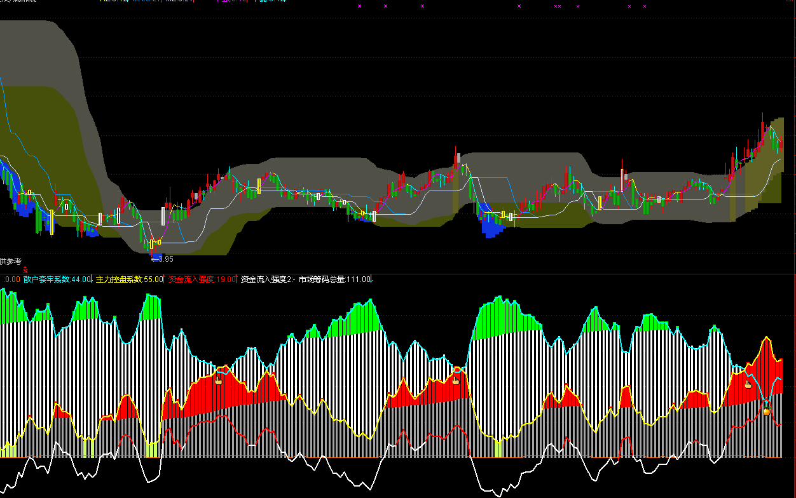Select the third magenta x marker from left
The width and height of the screenshot is (796, 498).
(422, 6)
